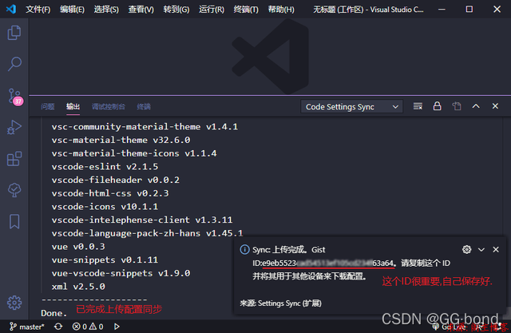This screenshot has width=511, height=333.
Task: Open the Run and Debug view
Action: (14, 127)
